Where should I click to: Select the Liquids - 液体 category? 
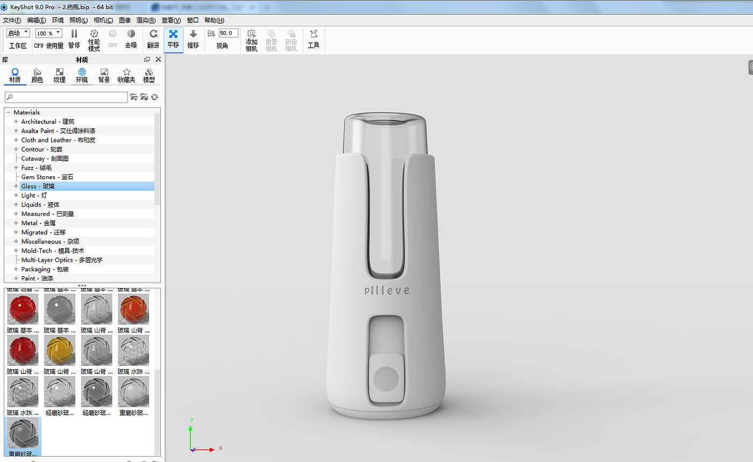(x=40, y=205)
